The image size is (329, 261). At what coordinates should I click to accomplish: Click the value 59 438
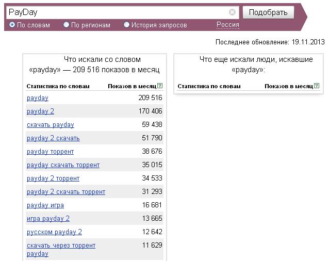[x=152, y=125]
